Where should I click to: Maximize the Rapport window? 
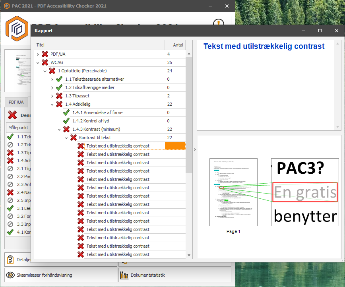[x=320, y=31]
